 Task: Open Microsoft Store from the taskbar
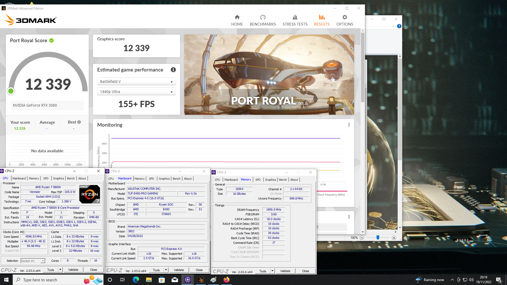162,280
